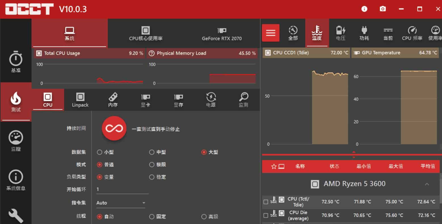Show the 功耗 power consumption sensor view
The image size is (442, 224).
tap(364, 33)
